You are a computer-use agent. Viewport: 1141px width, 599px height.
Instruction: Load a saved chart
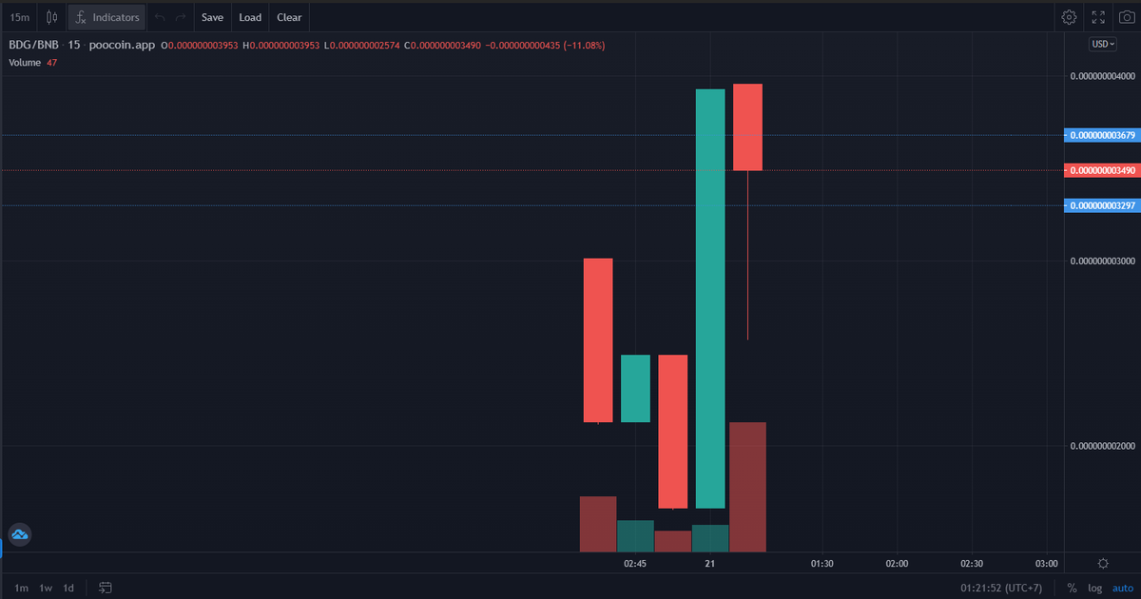pyautogui.click(x=250, y=17)
